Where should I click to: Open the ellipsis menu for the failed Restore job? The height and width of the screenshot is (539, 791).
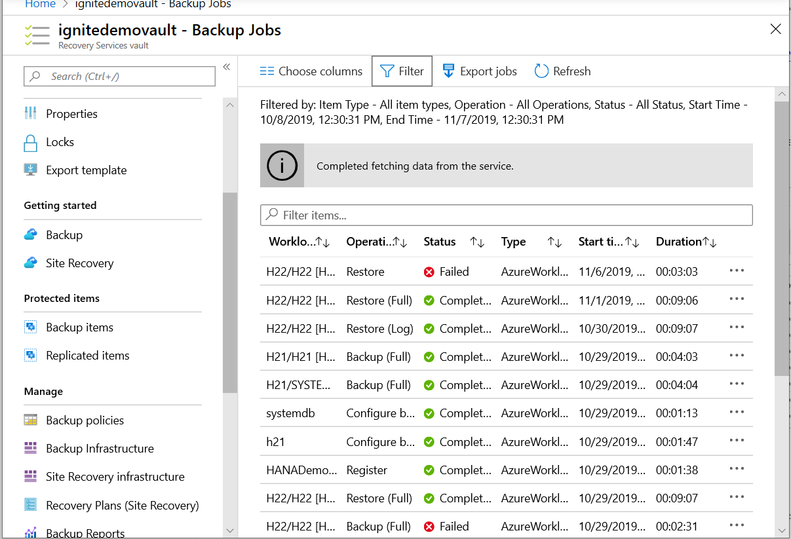(737, 271)
